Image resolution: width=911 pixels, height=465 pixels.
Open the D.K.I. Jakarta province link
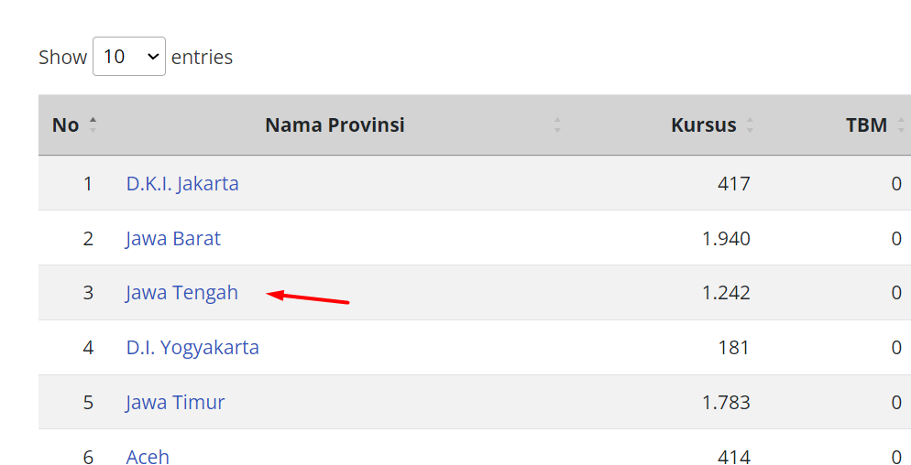pos(182,183)
